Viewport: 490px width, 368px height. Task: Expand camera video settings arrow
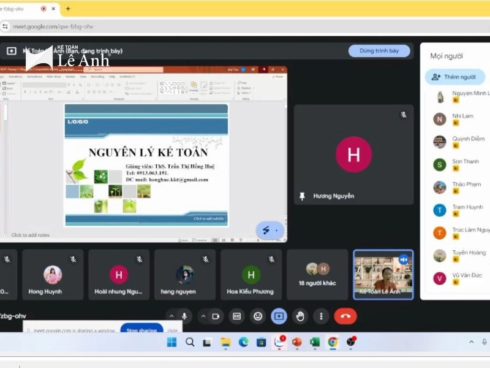(203, 316)
